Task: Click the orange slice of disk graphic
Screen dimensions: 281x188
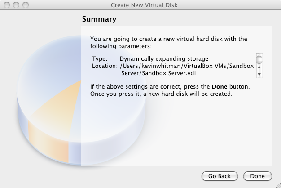Action: (x=54, y=115)
